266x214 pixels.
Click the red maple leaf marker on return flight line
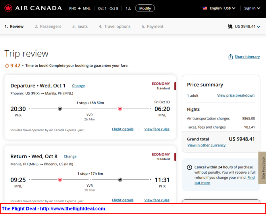60,180
